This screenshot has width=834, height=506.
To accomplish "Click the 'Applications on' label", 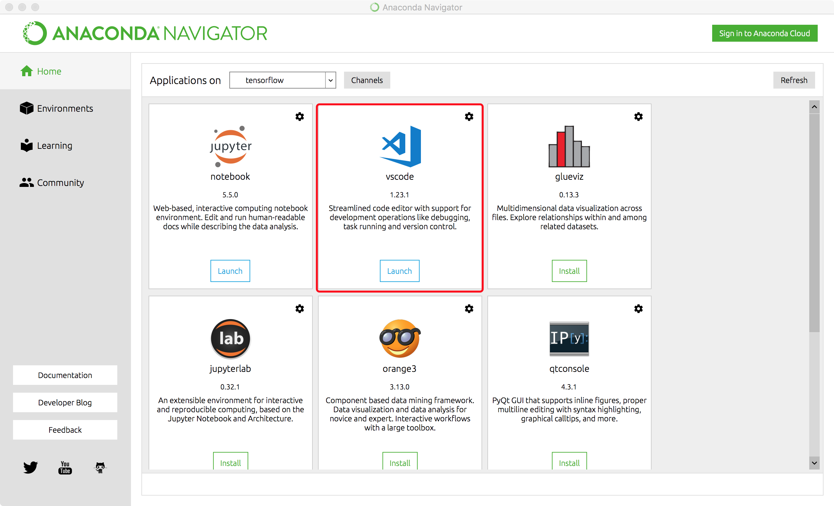I will point(185,80).
